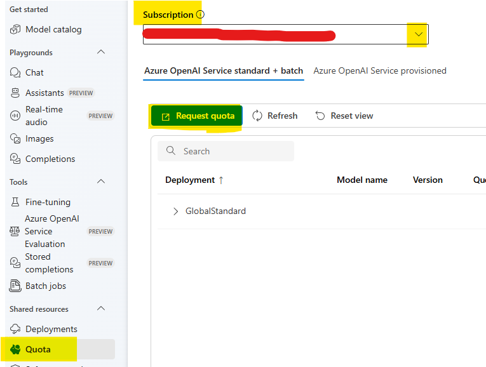This screenshot has height=367, width=486.
Task: Click the Batch jobs icon
Action: (15, 286)
